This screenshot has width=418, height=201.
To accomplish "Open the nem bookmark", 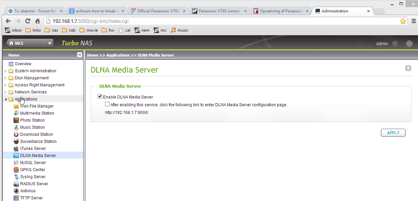I will [x=142, y=30].
